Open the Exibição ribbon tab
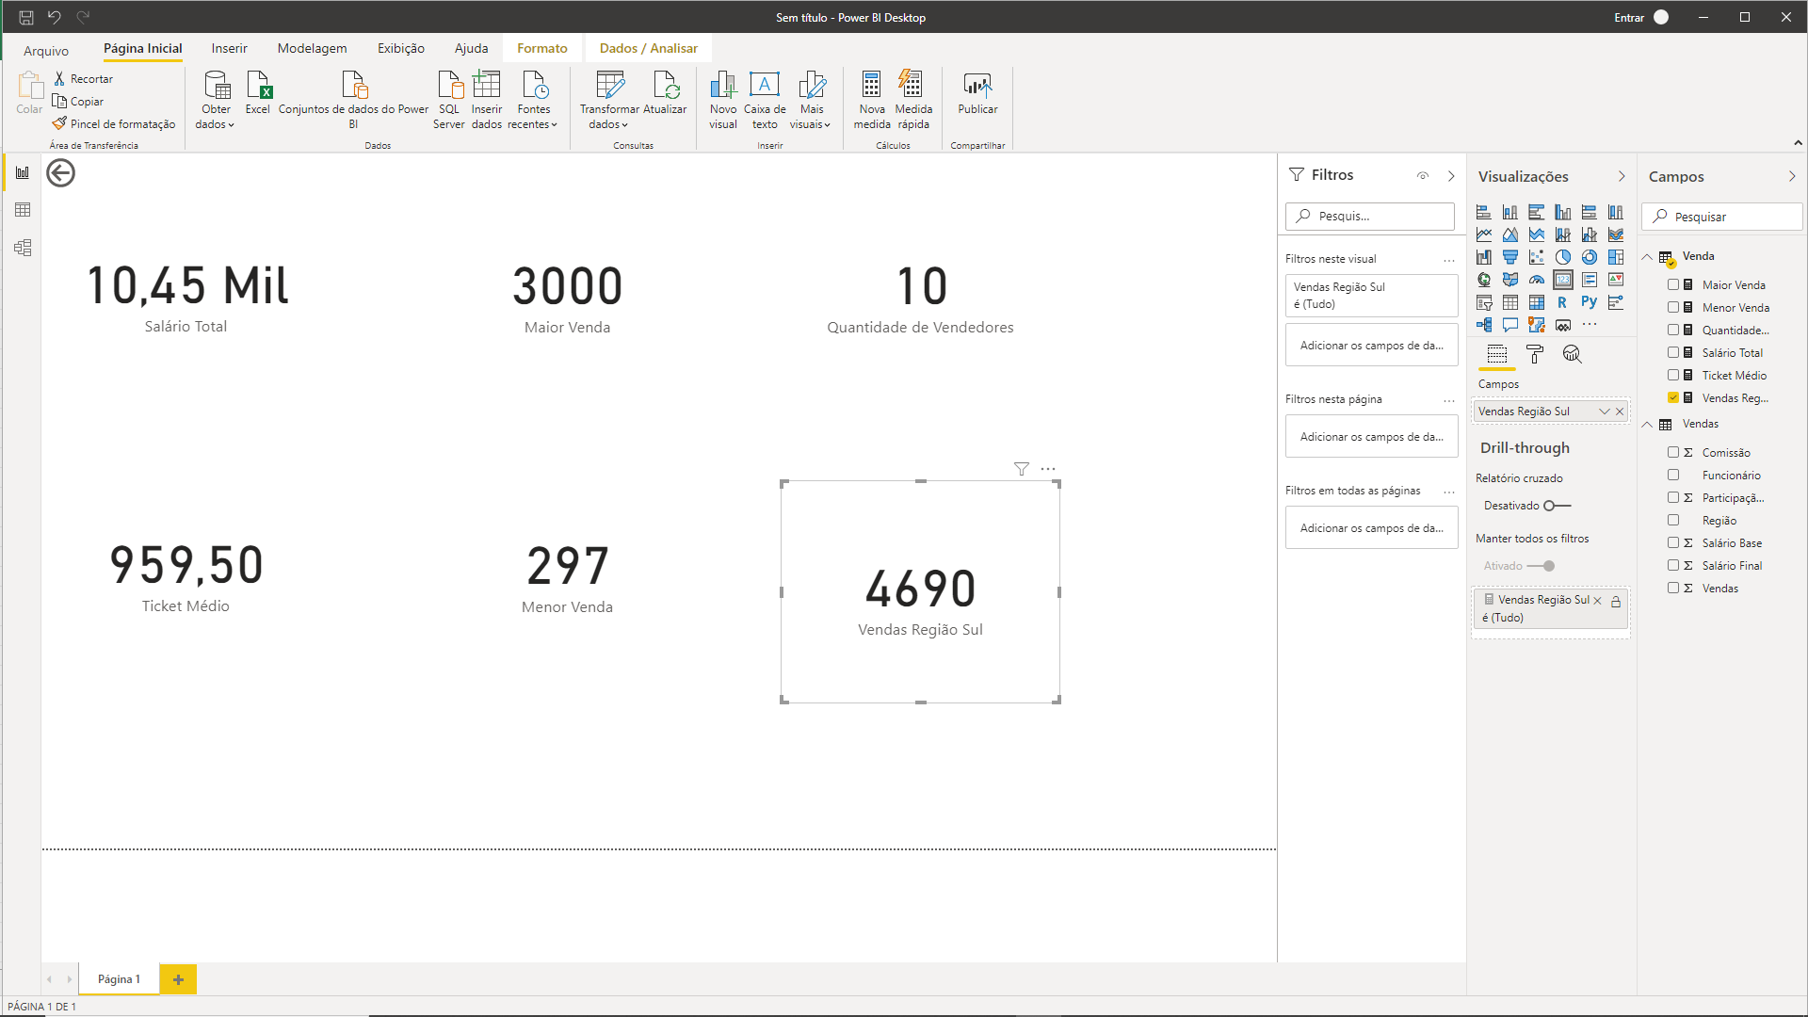This screenshot has height=1017, width=1808. click(x=401, y=48)
